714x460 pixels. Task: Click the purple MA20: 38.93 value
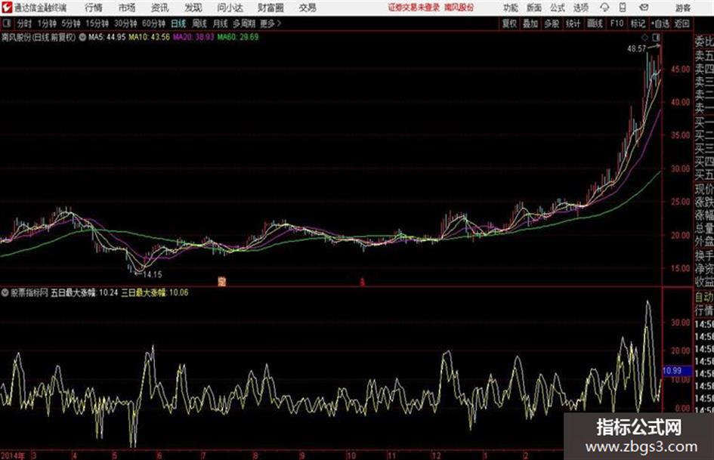pos(193,37)
